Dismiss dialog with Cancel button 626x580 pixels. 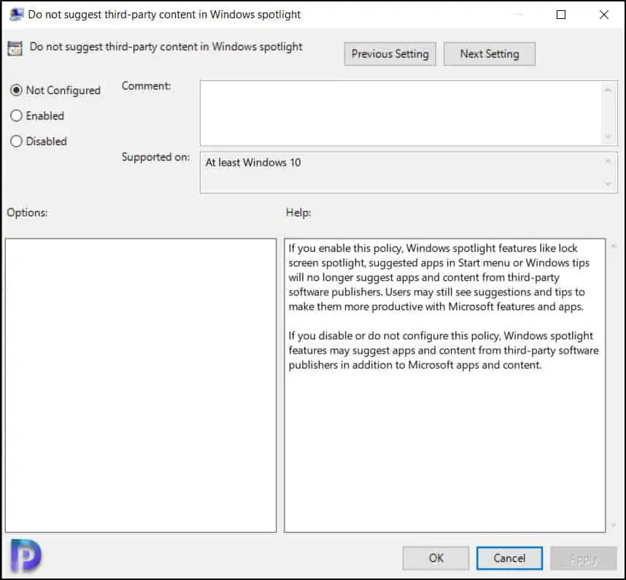point(509,558)
